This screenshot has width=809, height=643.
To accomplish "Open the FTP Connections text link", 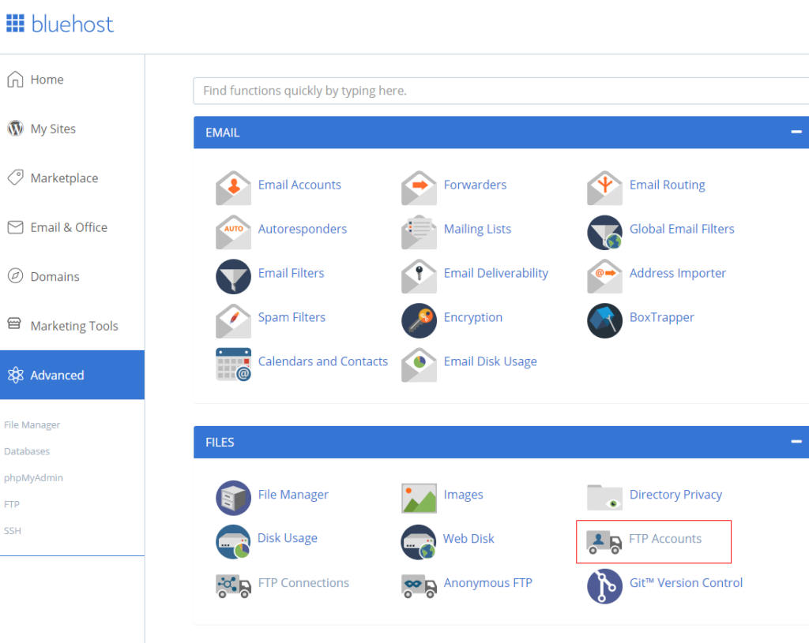I will coord(303,583).
